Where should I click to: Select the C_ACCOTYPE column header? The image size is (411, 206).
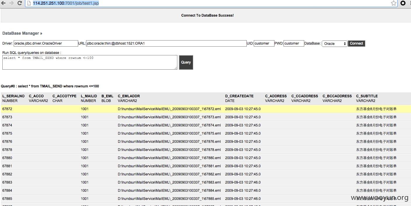coord(64,96)
